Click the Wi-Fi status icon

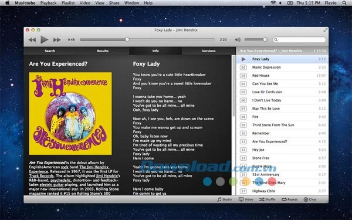273,3
